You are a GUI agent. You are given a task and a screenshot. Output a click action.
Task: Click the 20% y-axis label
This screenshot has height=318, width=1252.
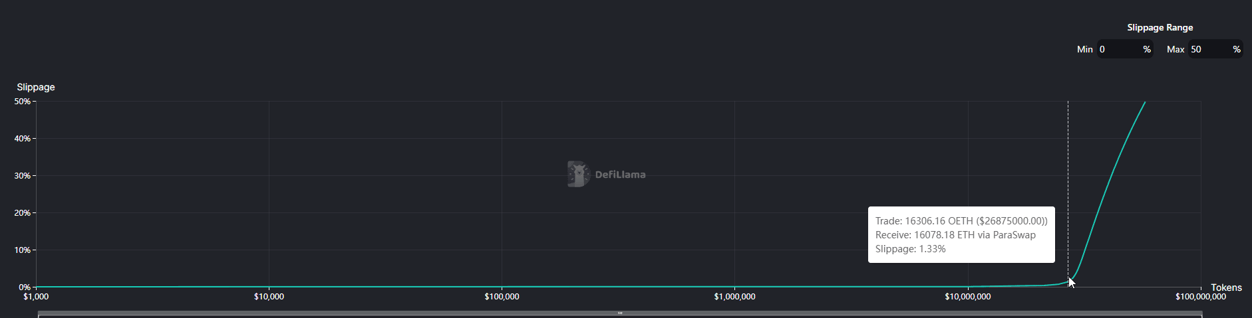coord(22,213)
